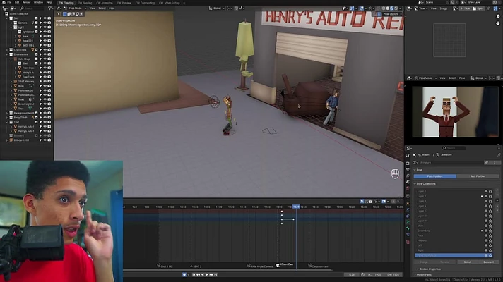
Task: Expand the Billboard.001 item
Action: point(7,140)
